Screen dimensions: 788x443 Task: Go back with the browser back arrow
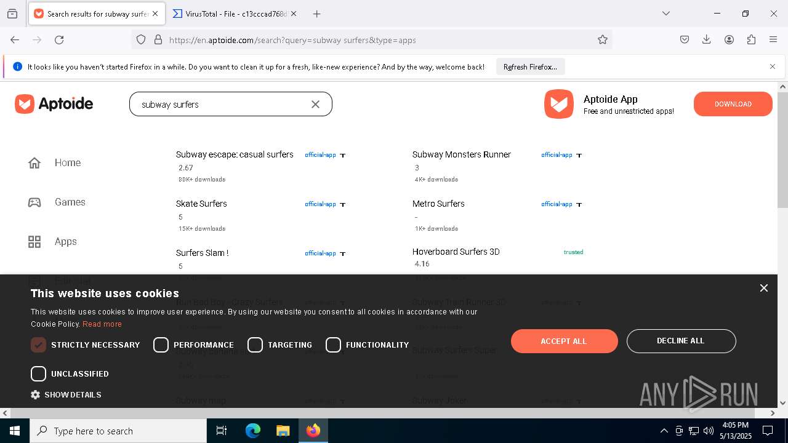point(15,39)
